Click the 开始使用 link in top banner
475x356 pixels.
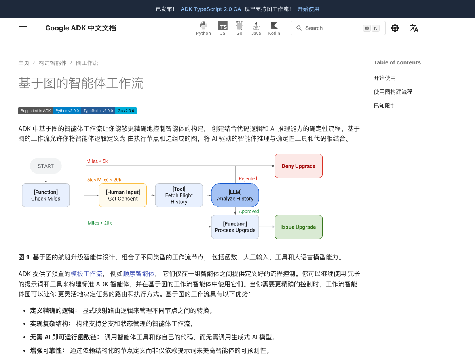[x=308, y=9]
